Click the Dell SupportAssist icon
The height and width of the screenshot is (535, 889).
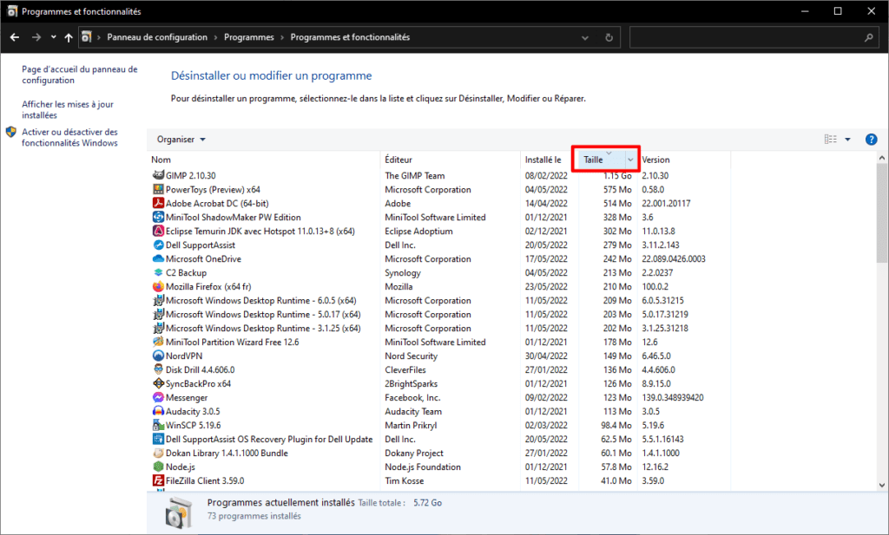pyautogui.click(x=158, y=245)
